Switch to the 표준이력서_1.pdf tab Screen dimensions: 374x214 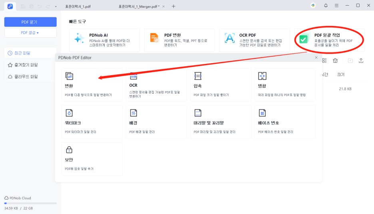click(x=78, y=6)
